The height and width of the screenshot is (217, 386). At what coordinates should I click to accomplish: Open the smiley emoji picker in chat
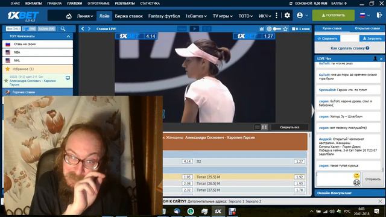tap(356, 175)
